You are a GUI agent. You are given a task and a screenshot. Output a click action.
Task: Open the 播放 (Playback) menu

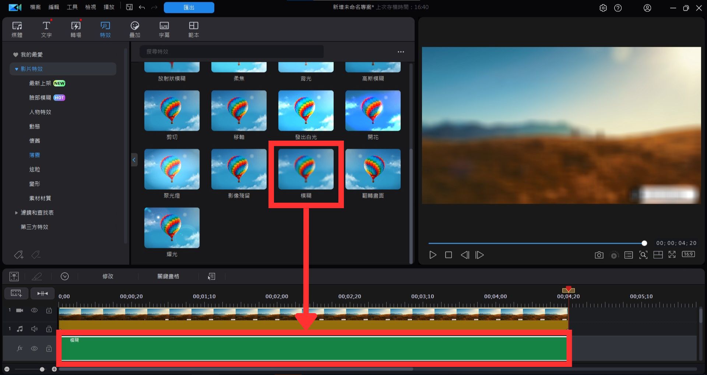(109, 7)
